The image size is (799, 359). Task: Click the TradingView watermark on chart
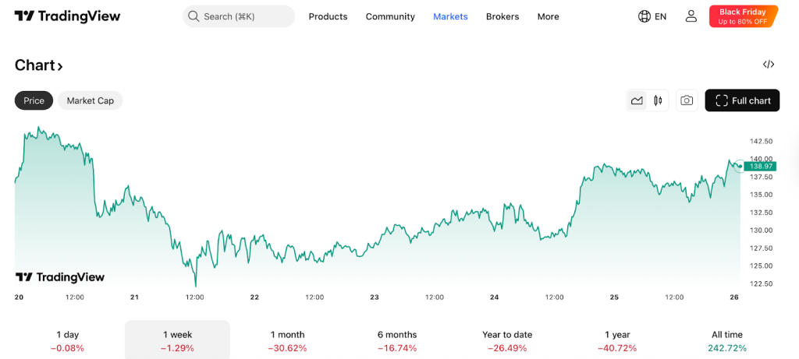(60, 277)
